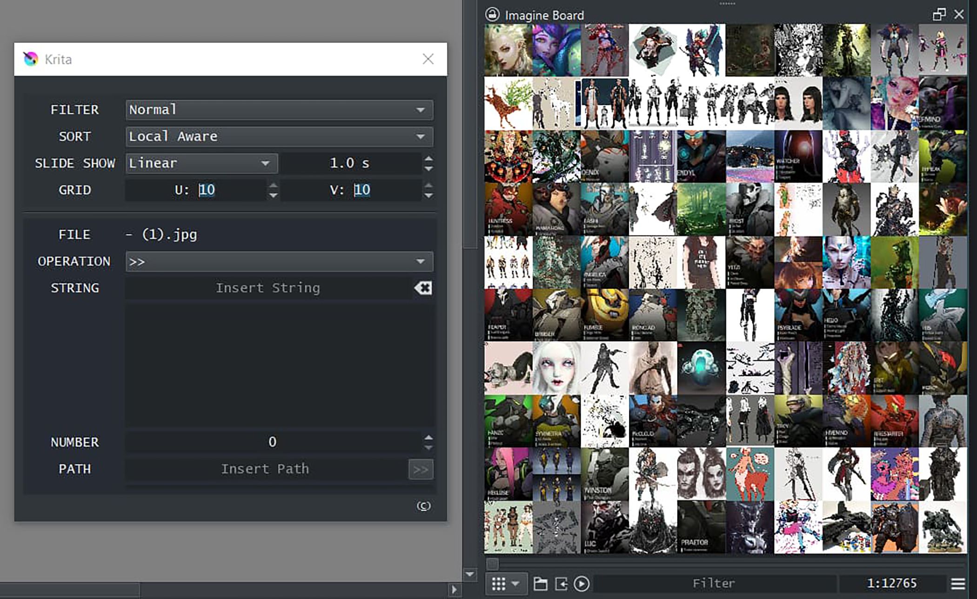Expand the arrow next to the grid view icon
977x599 pixels.
515,583
